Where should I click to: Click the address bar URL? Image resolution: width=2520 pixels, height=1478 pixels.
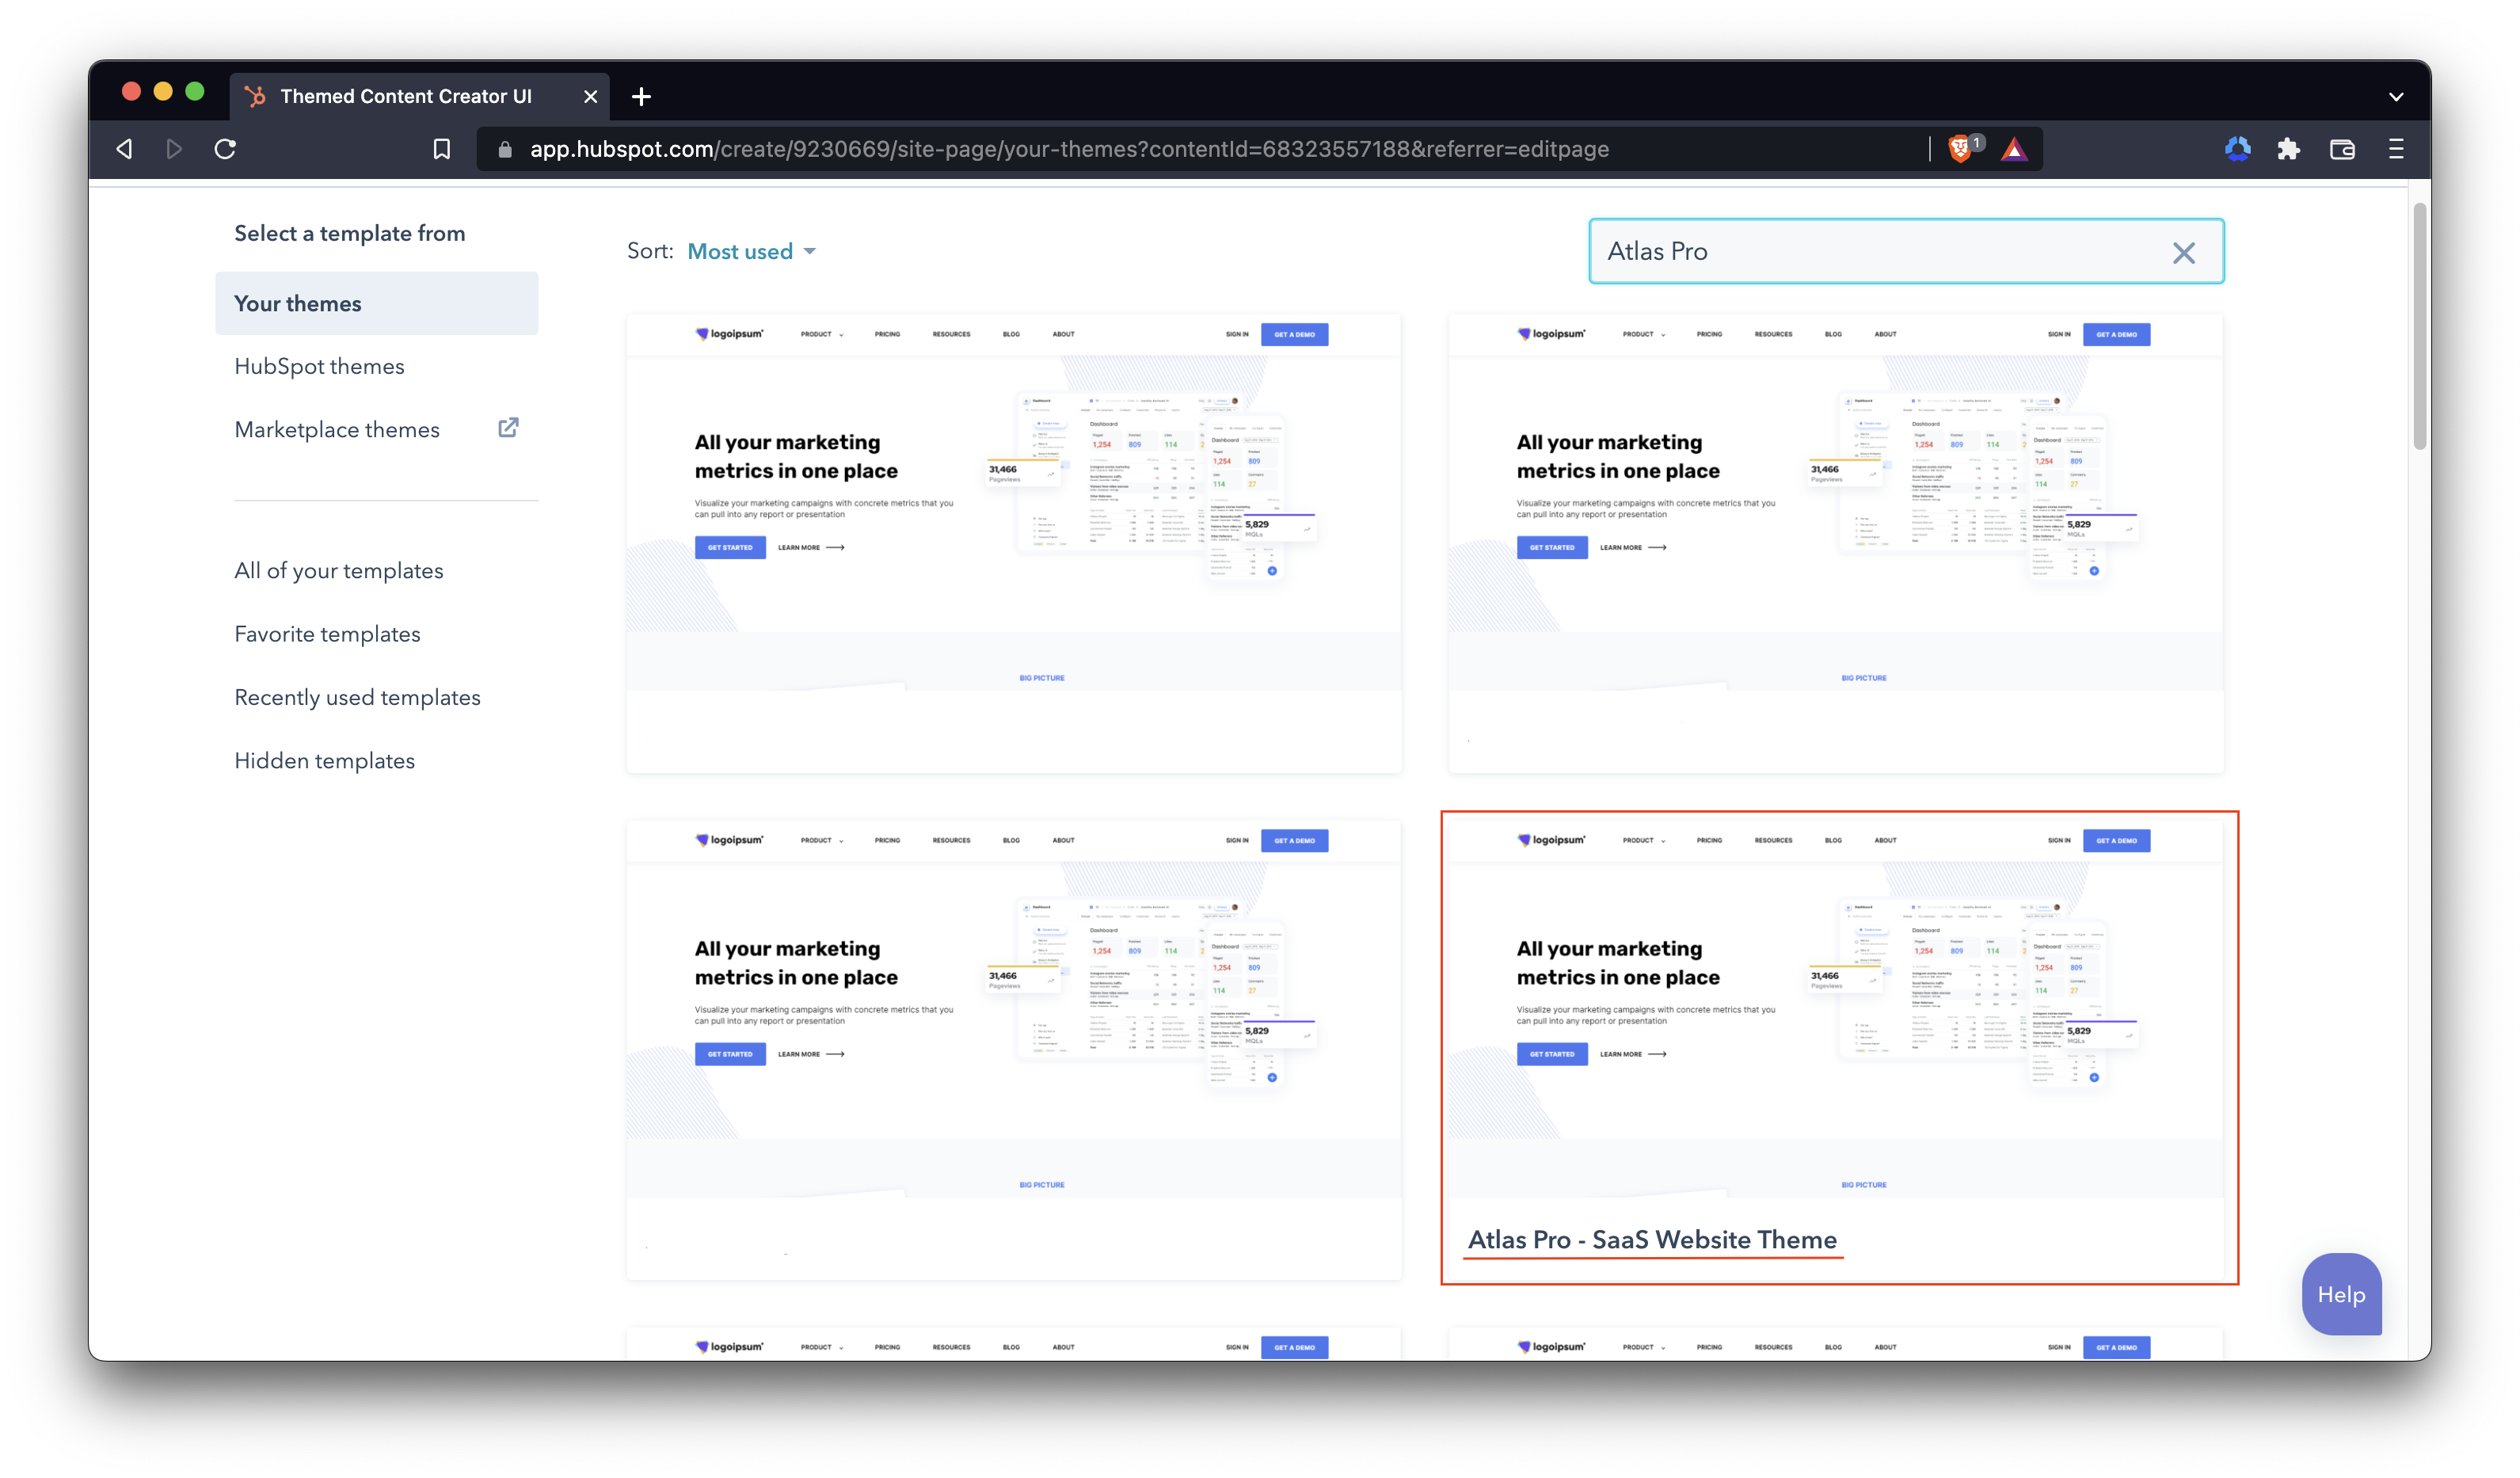coord(1069,149)
